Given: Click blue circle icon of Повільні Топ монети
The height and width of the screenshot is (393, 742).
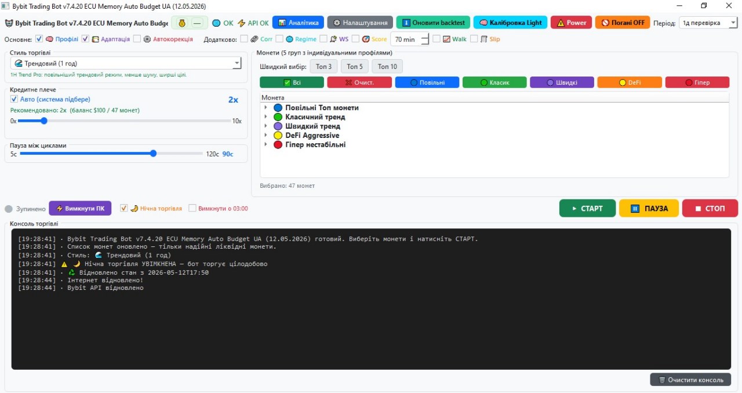Looking at the screenshot, I should click(x=278, y=108).
